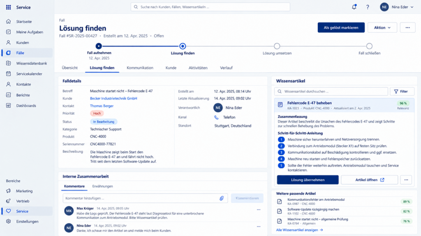
Task: Open the case more-options ellipsis button
Action: tap(407, 27)
